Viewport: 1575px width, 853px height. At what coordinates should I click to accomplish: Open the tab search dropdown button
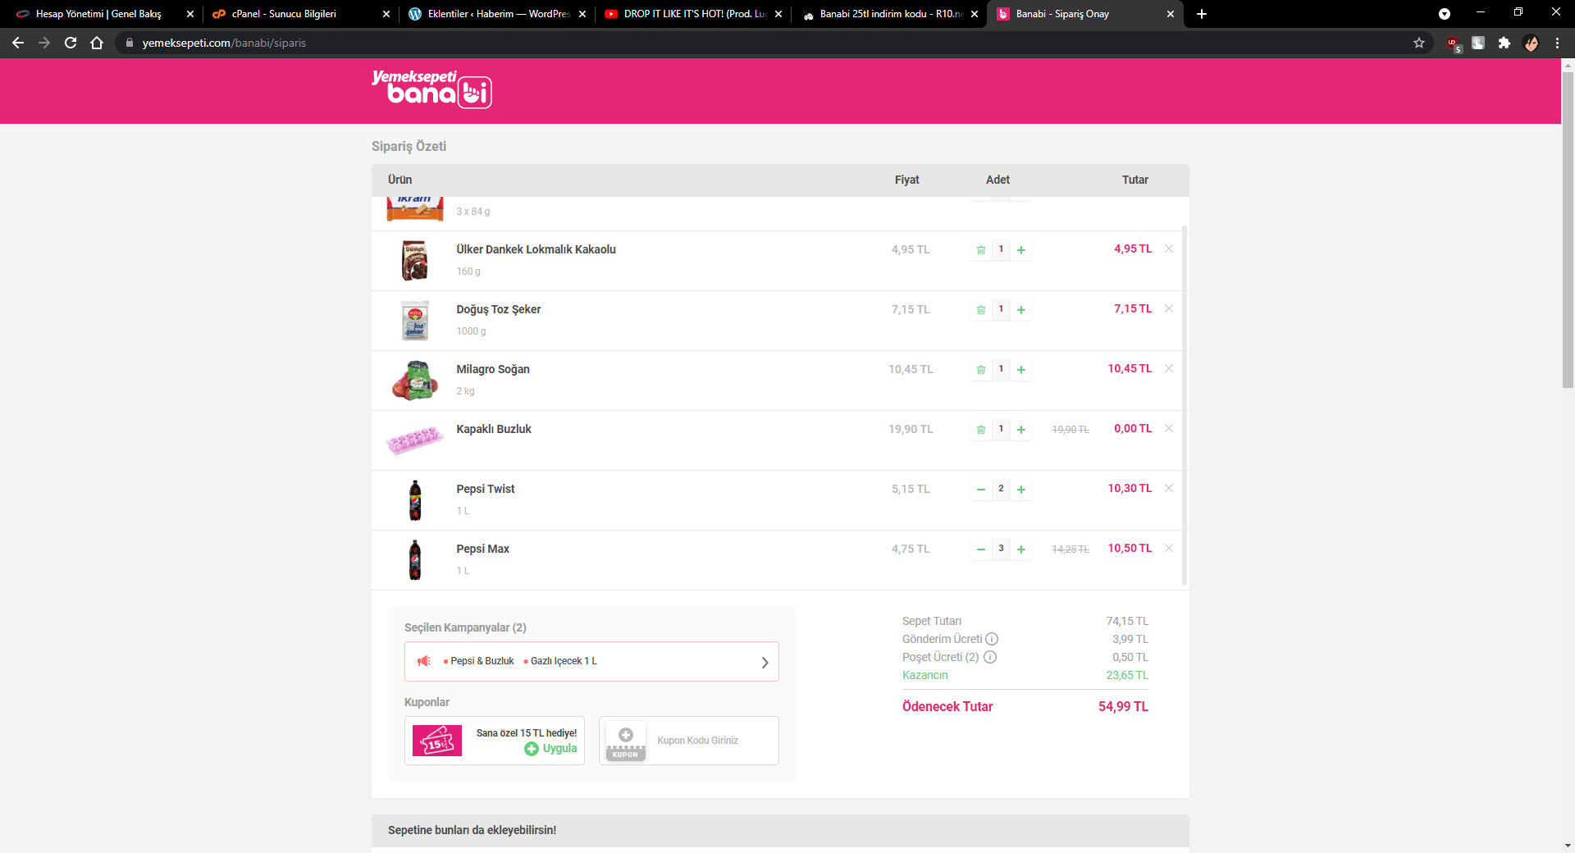[x=1445, y=14]
